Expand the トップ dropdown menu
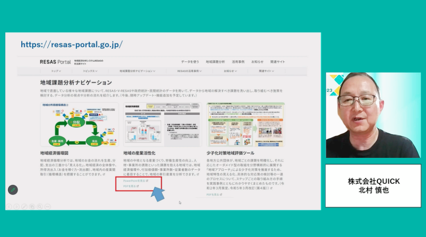Screen dimensions: 426x237 pos(56,71)
